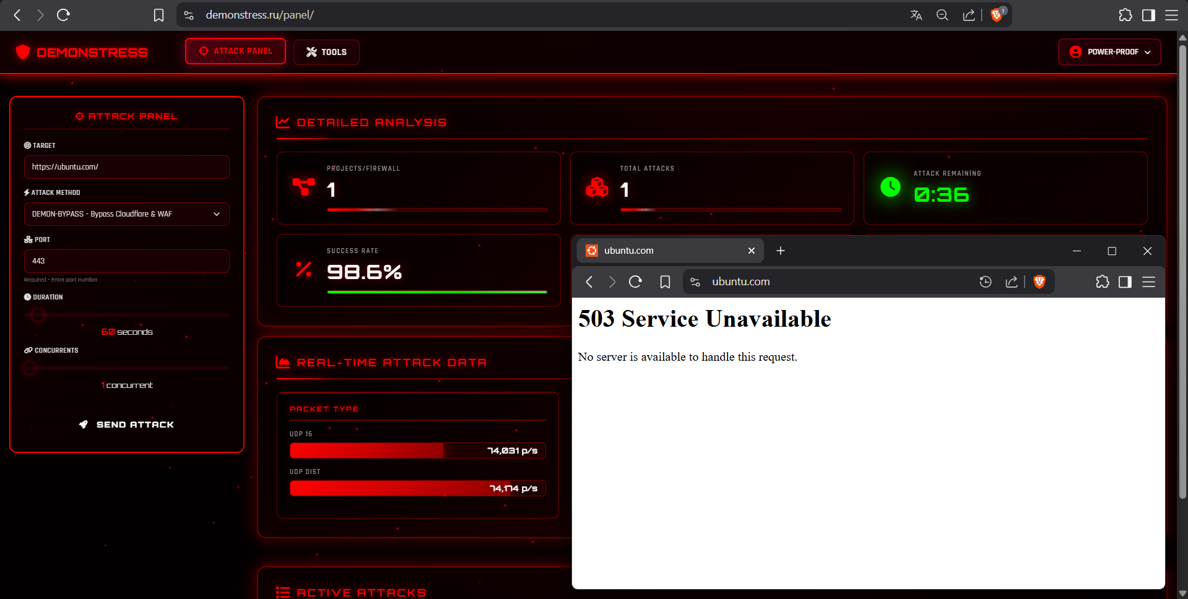Image resolution: width=1188 pixels, height=599 pixels.
Task: Open Brave Shields in the main browser
Action: tap(997, 15)
